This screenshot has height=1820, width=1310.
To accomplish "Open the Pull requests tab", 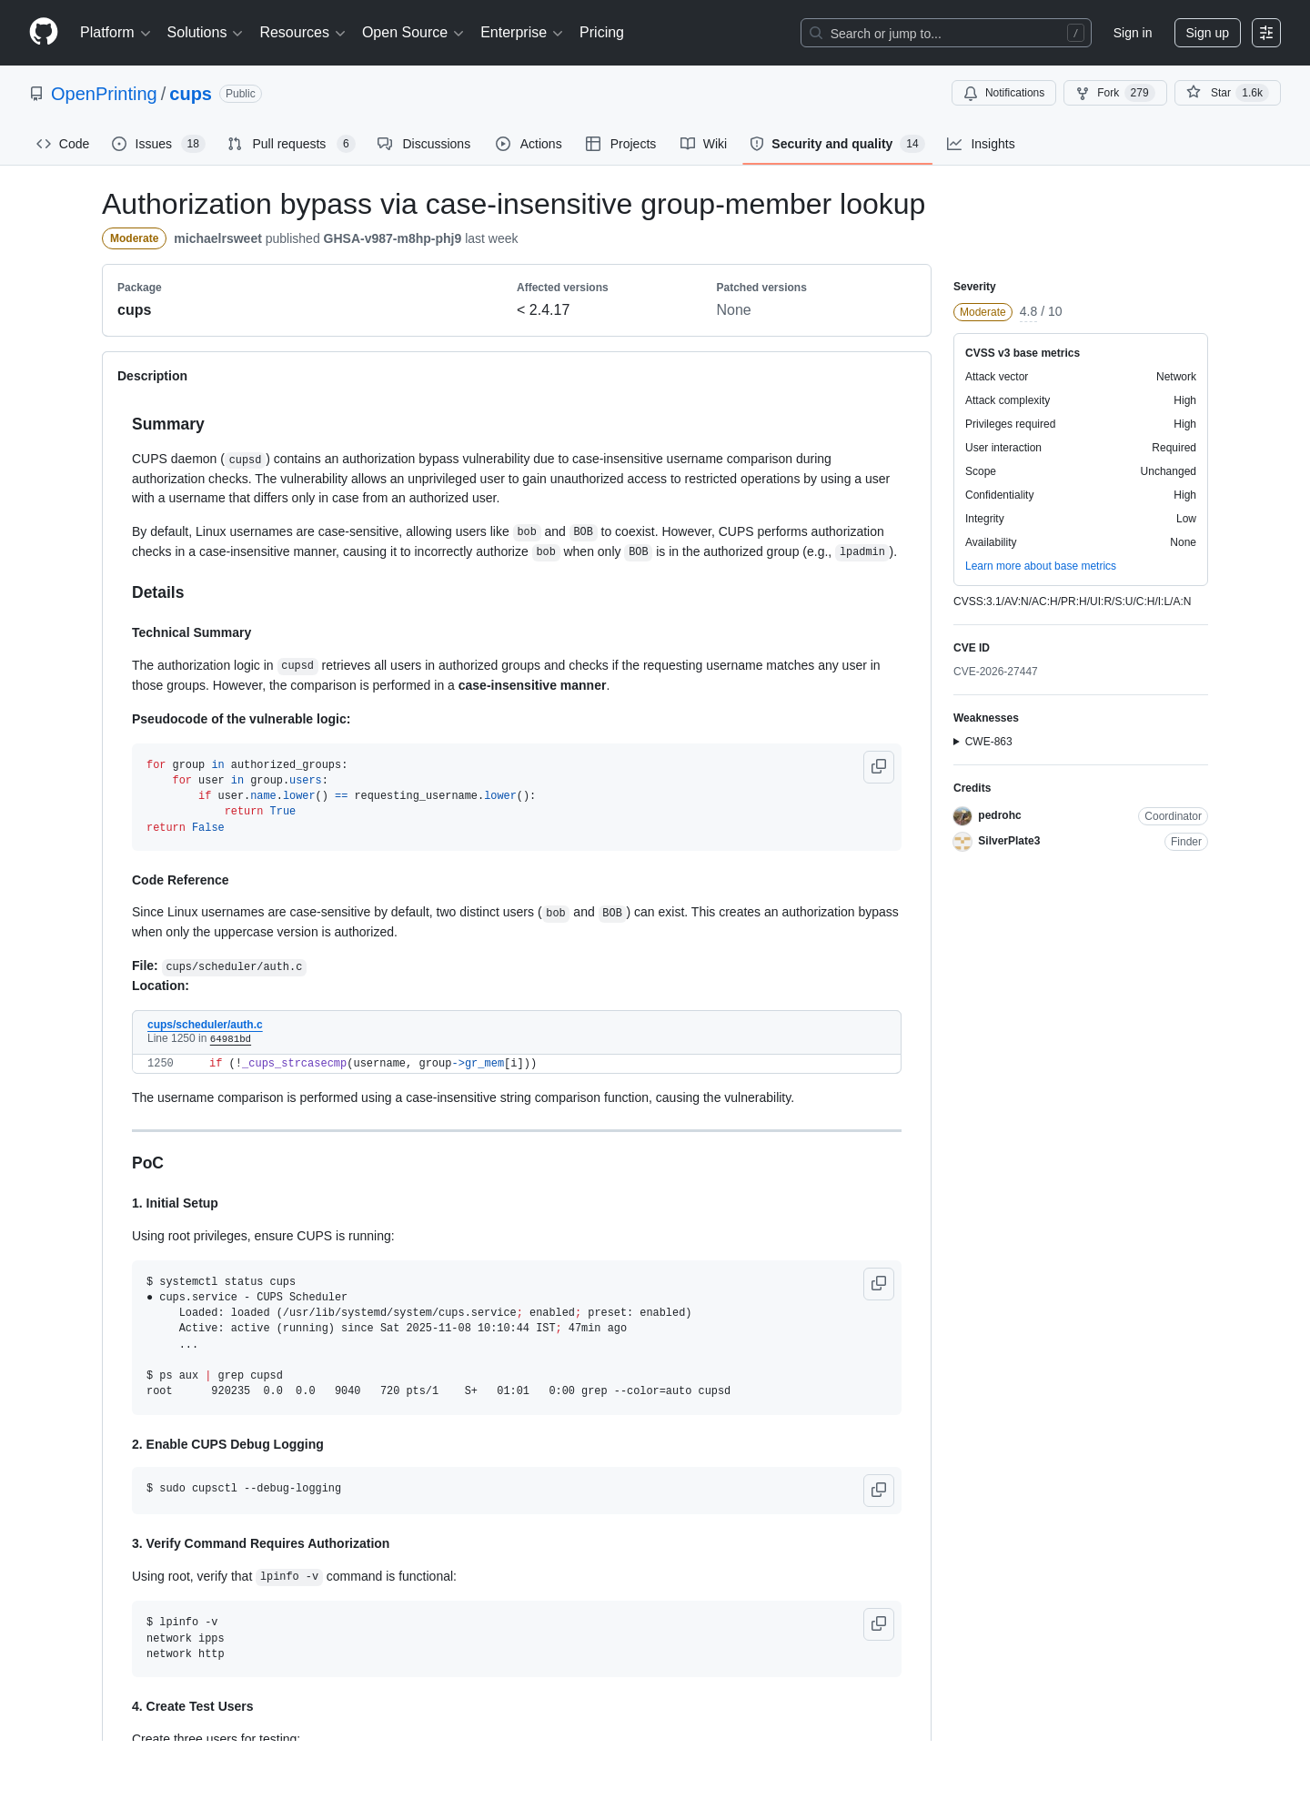I will [291, 144].
